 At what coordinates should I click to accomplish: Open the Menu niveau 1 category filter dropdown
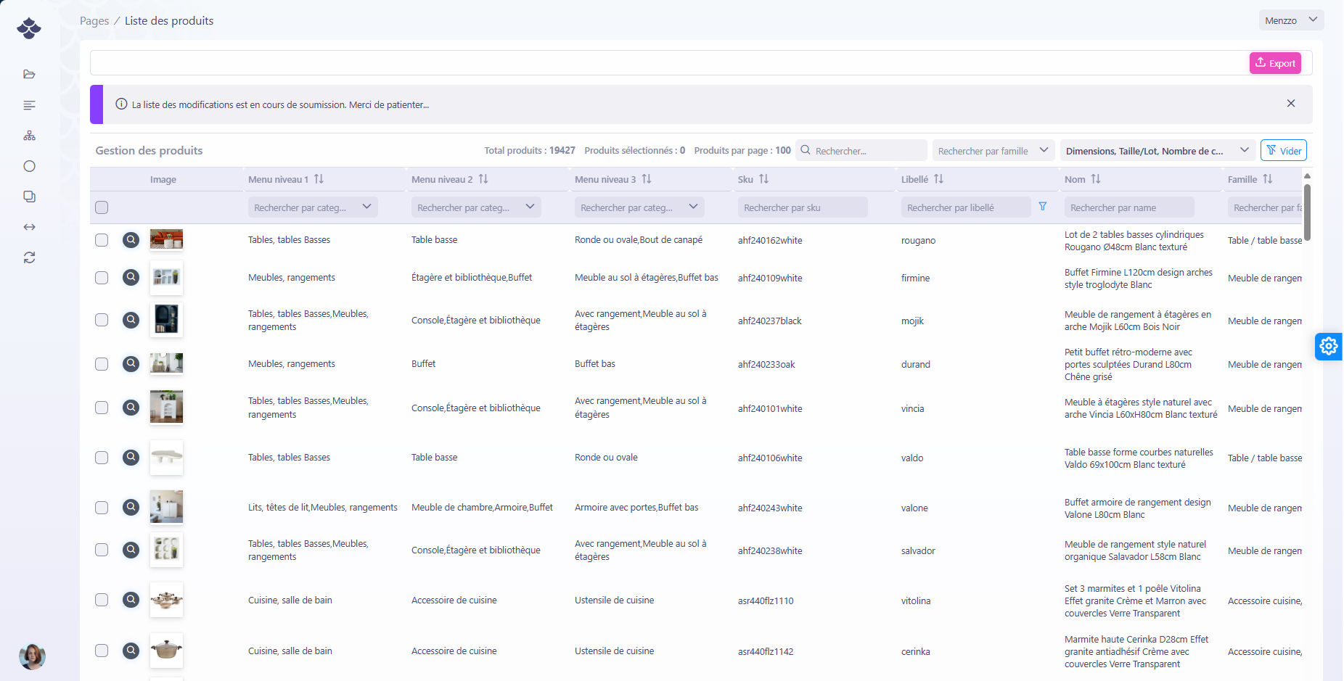[312, 207]
